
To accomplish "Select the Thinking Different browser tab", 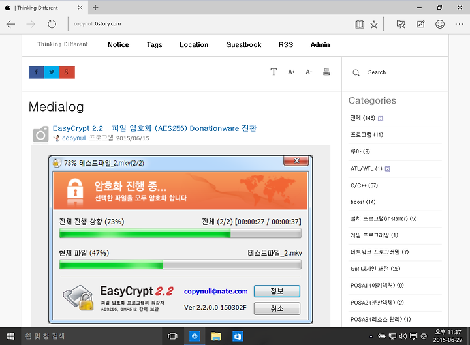I will pos(44,7).
